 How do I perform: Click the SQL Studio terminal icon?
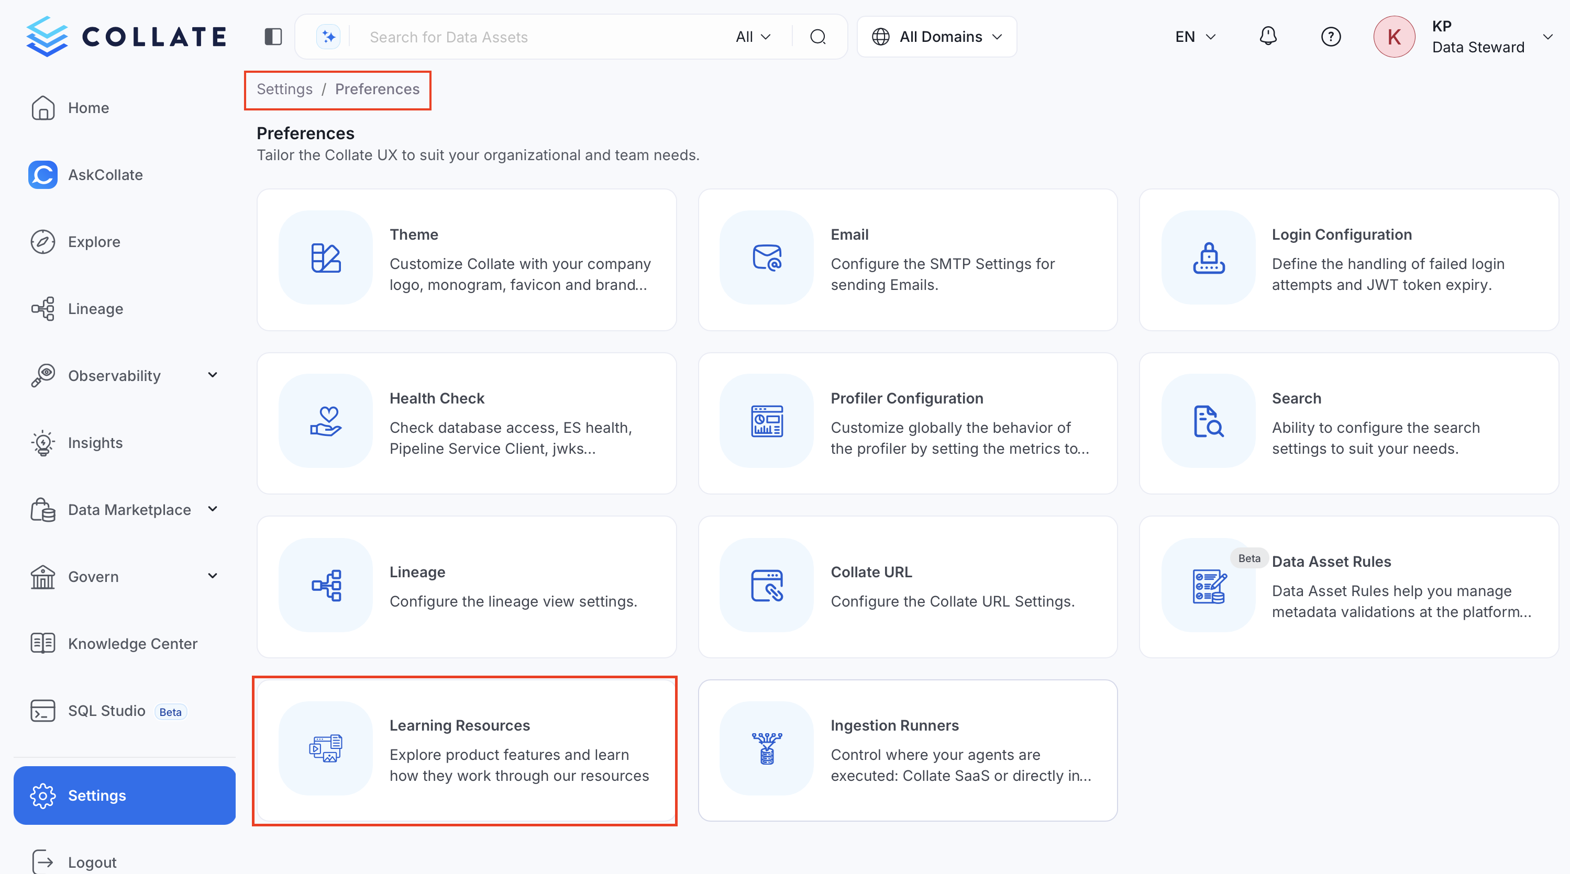click(42, 711)
